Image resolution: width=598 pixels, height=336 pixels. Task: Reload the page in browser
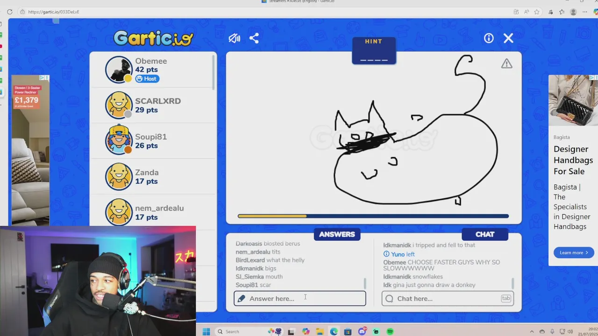[9, 12]
